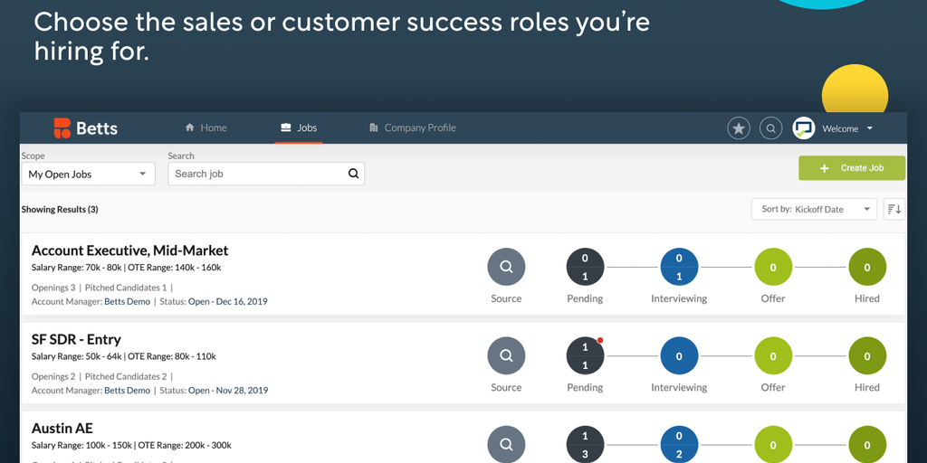
Task: Open the My Open Jobs scope dropdown
Action: pyautogui.click(x=88, y=175)
